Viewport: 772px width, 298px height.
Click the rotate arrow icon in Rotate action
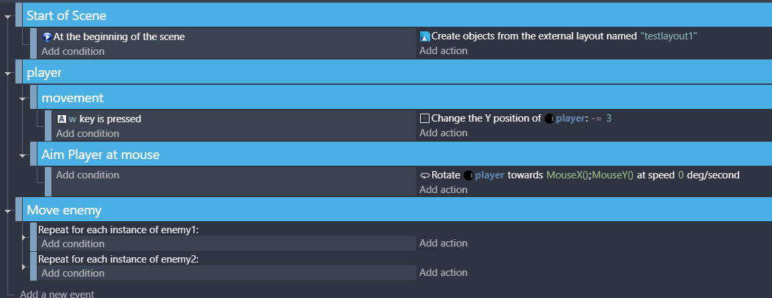(x=424, y=175)
